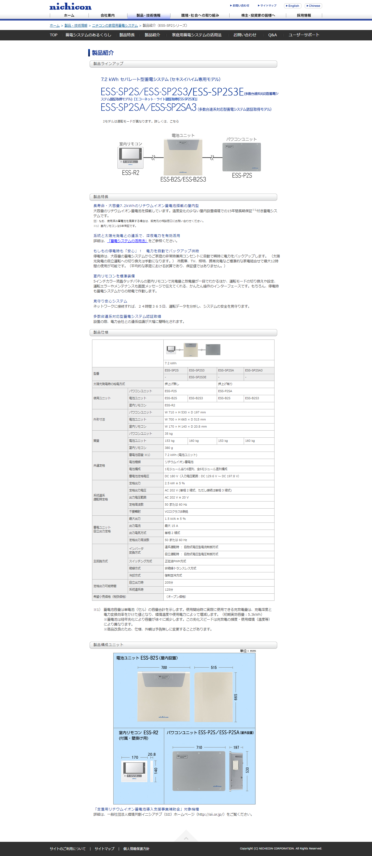Select 製品特長 in the dark submenu

pyautogui.click(x=127, y=35)
